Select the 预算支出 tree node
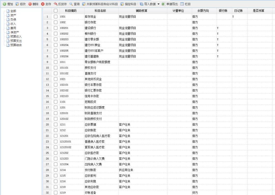Image resolution: width=275 pixels, height=195 pixels. click(16, 41)
